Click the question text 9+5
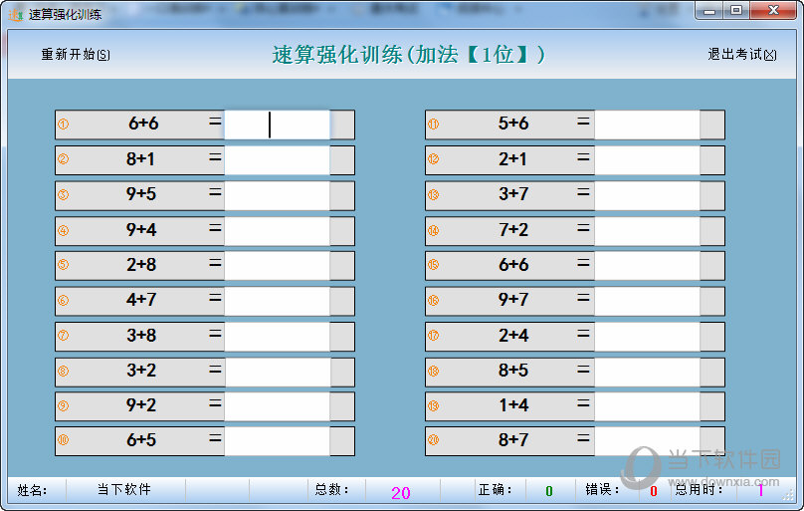The image size is (804, 511). [x=141, y=194]
